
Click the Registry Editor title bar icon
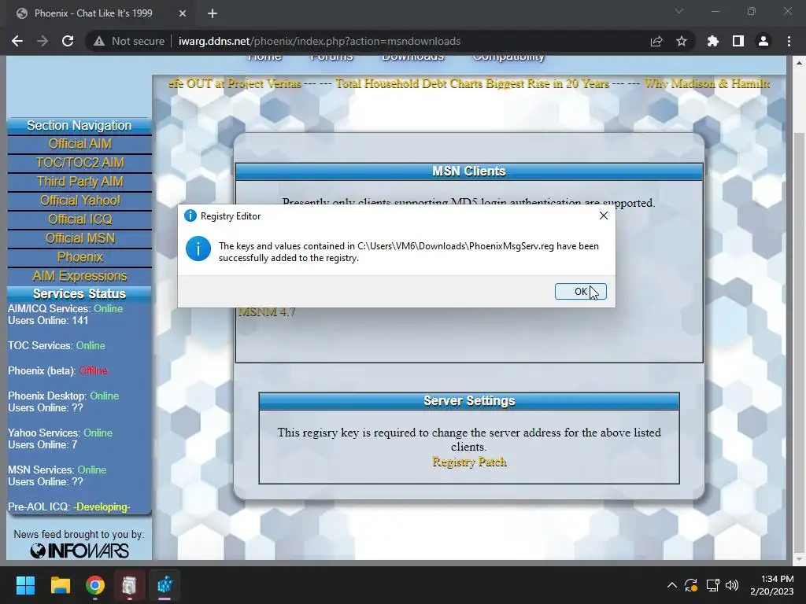[190, 215]
